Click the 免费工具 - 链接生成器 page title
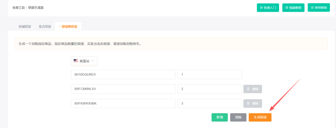Screen dimensions: 336x128 tap(28, 8)
